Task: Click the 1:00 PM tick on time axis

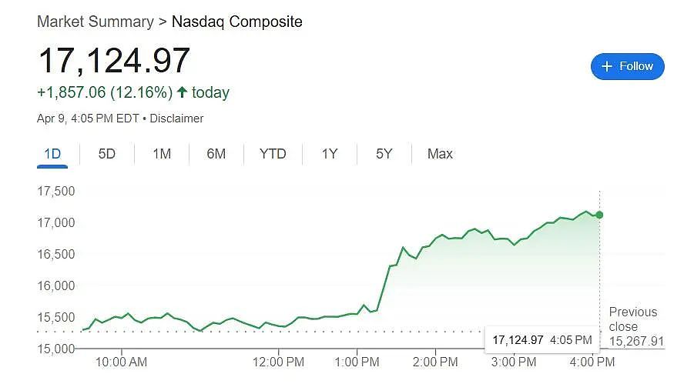Action: pyautogui.click(x=357, y=362)
